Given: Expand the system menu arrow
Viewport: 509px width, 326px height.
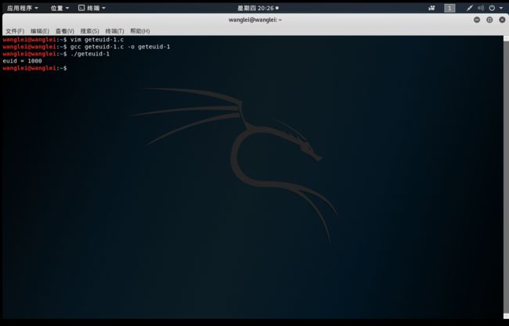Looking at the screenshot, I should click(501, 8).
